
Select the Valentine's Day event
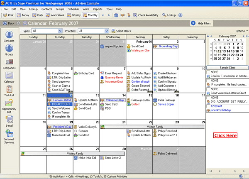tap(113, 100)
